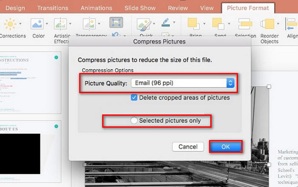
Task: Expand the Corrections dropdown arrow
Action: coord(20,24)
